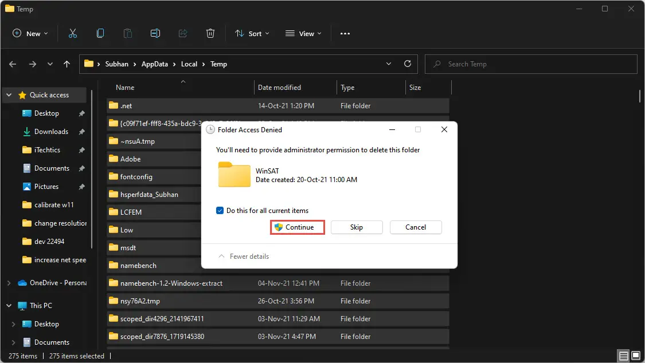This screenshot has height=363, width=645.
Task: Click the Copy icon in toolbar
Action: click(x=100, y=33)
